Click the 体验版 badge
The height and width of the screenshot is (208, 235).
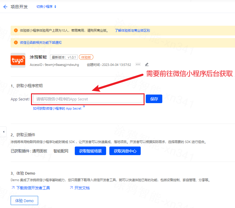[86, 57]
